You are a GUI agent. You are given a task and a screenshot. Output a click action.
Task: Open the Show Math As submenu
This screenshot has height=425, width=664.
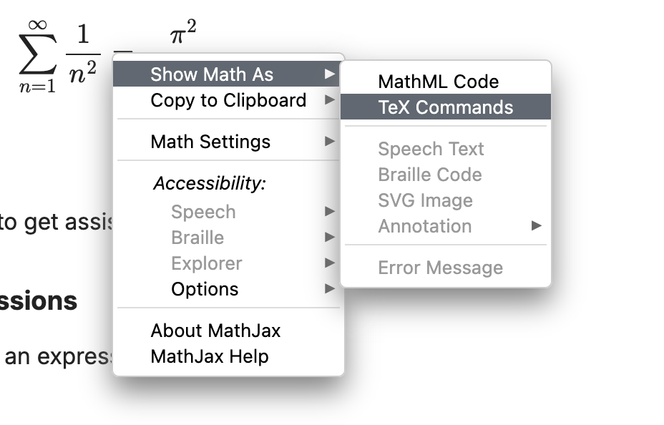[212, 74]
